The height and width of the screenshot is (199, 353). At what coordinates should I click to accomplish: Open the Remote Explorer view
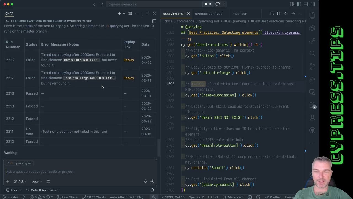tap(312, 92)
